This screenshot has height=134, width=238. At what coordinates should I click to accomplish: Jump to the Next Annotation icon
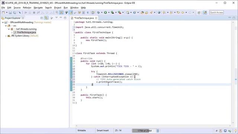164,12
